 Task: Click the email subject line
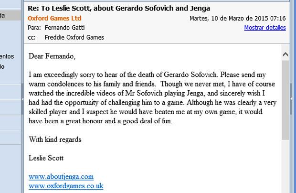click(119, 9)
